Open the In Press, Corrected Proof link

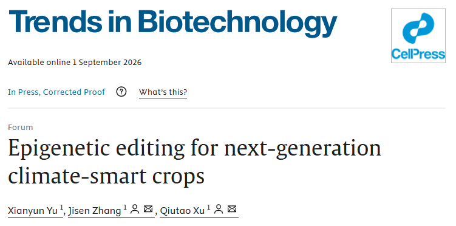(56, 92)
